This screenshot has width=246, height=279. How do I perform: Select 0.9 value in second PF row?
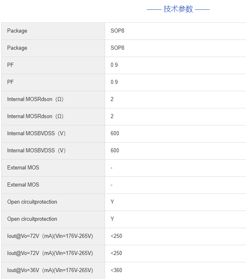pos(114,82)
